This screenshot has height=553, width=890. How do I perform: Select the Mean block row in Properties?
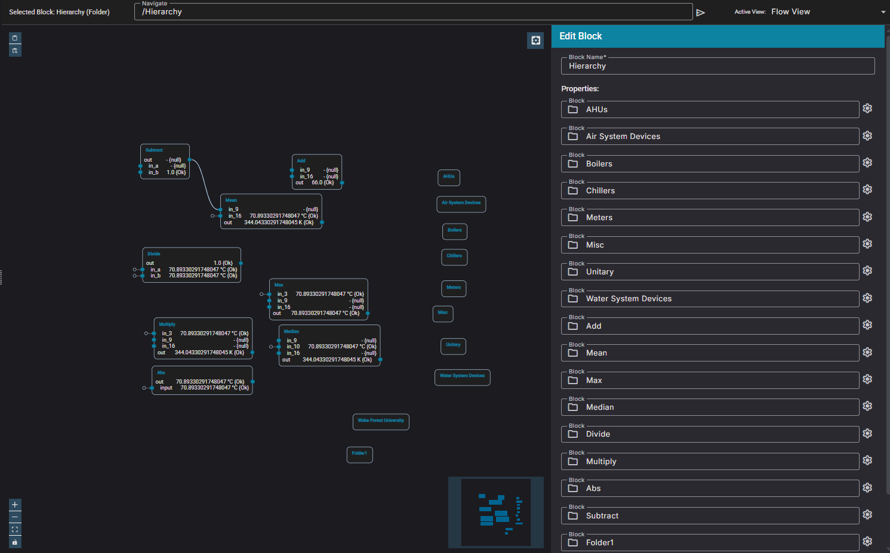[710, 353]
